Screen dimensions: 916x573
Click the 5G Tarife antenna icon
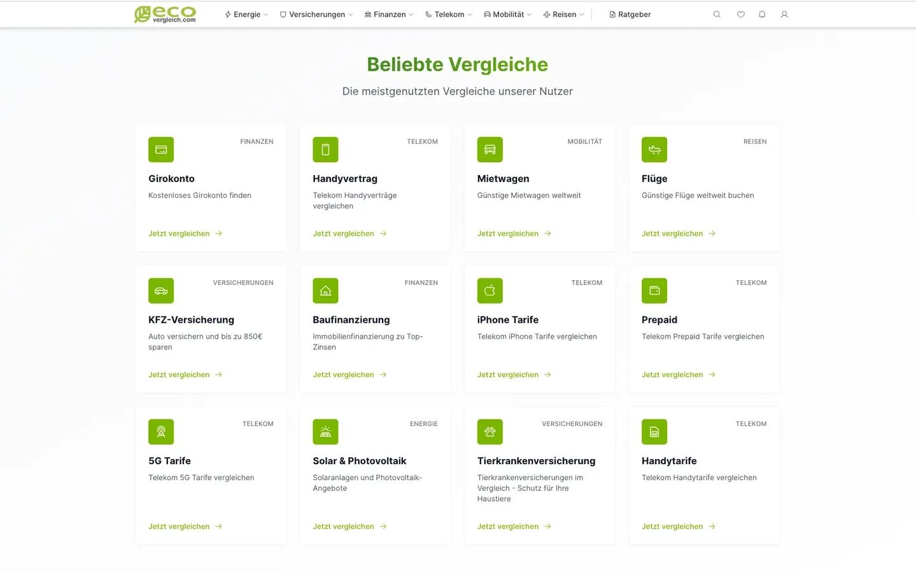(161, 432)
